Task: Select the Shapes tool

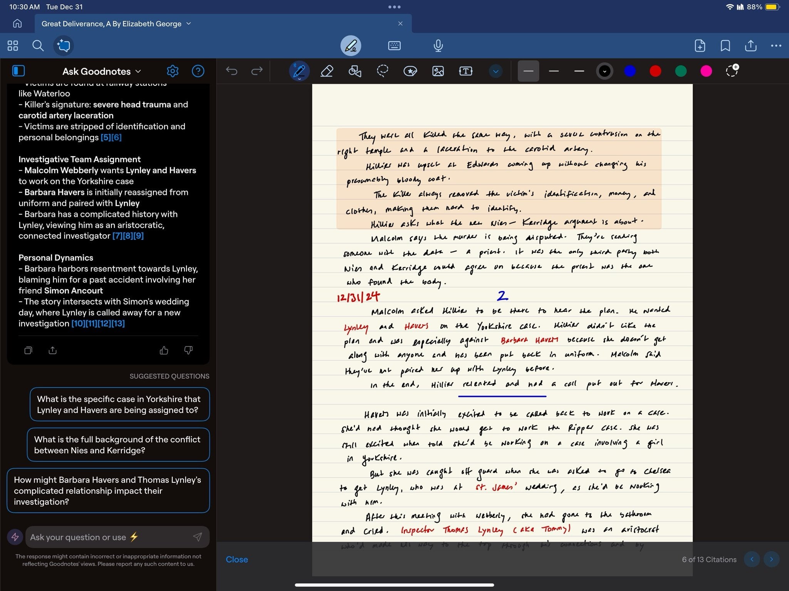Action: pyautogui.click(x=355, y=71)
